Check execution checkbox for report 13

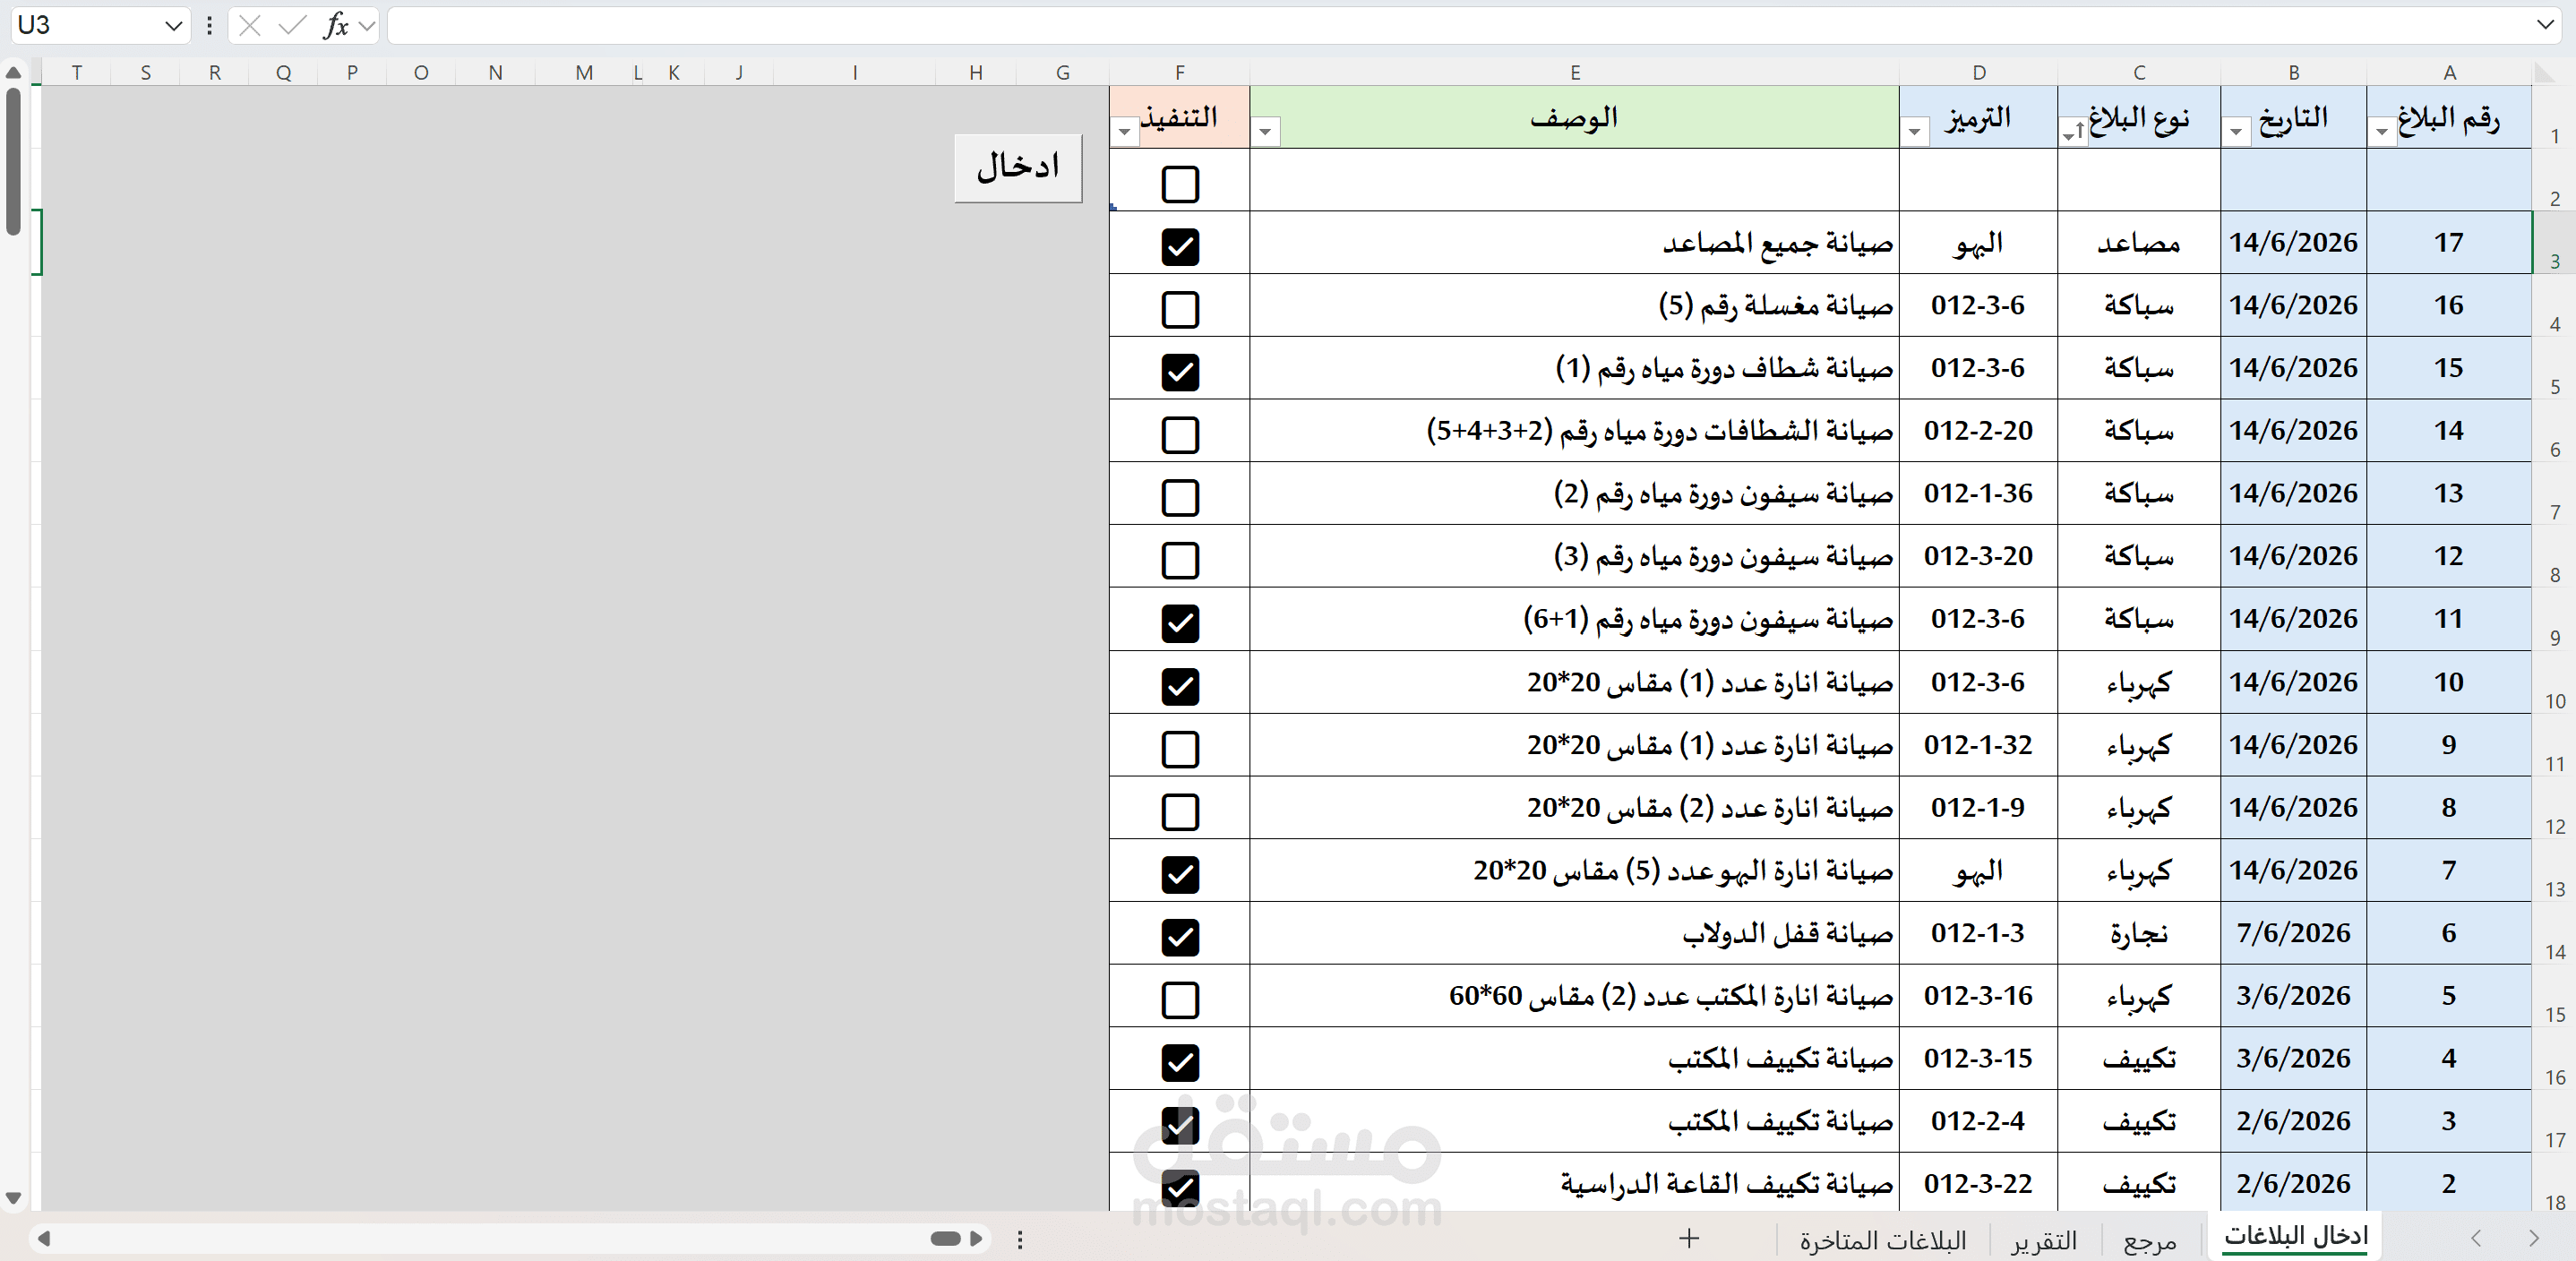pyautogui.click(x=1180, y=497)
